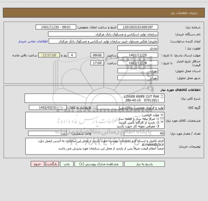Click label 'حداقل تاریخ اعتبار قیمت:'
The width and height of the screenshot is (208, 201).
[188, 63]
